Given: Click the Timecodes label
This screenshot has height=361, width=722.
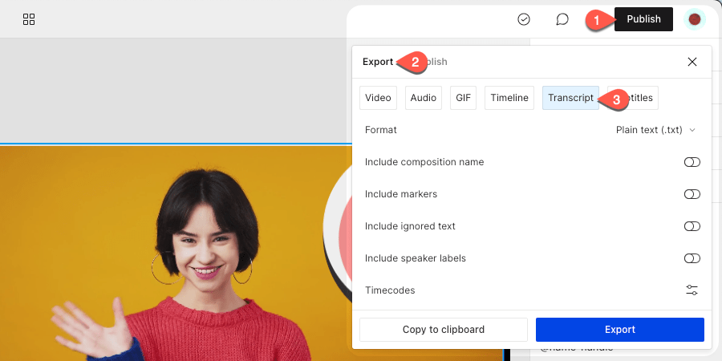Looking at the screenshot, I should pyautogui.click(x=390, y=290).
